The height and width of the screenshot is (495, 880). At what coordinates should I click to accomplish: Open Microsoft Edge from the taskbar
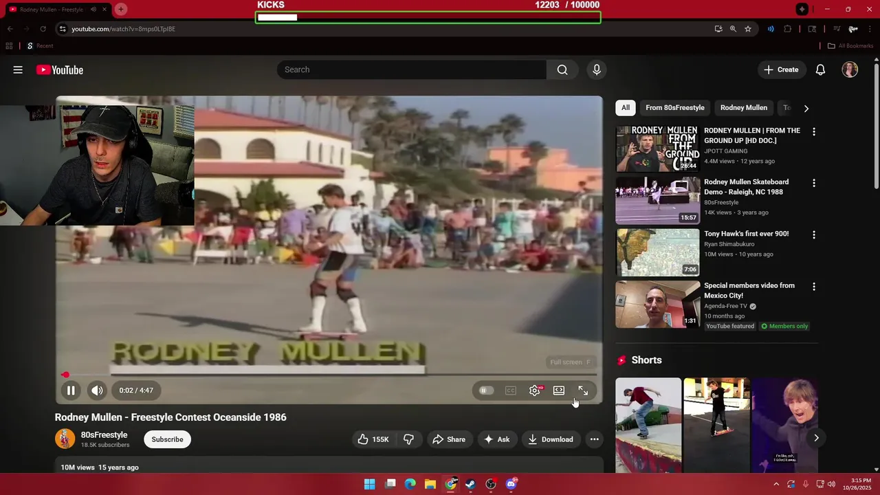tap(410, 484)
